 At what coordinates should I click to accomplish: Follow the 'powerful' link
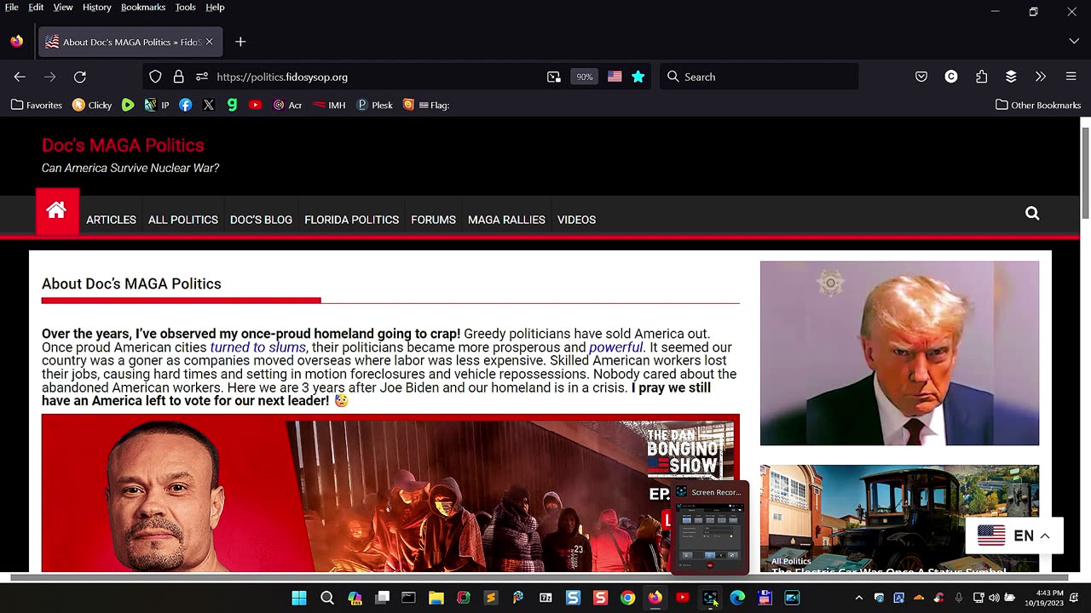coord(615,347)
